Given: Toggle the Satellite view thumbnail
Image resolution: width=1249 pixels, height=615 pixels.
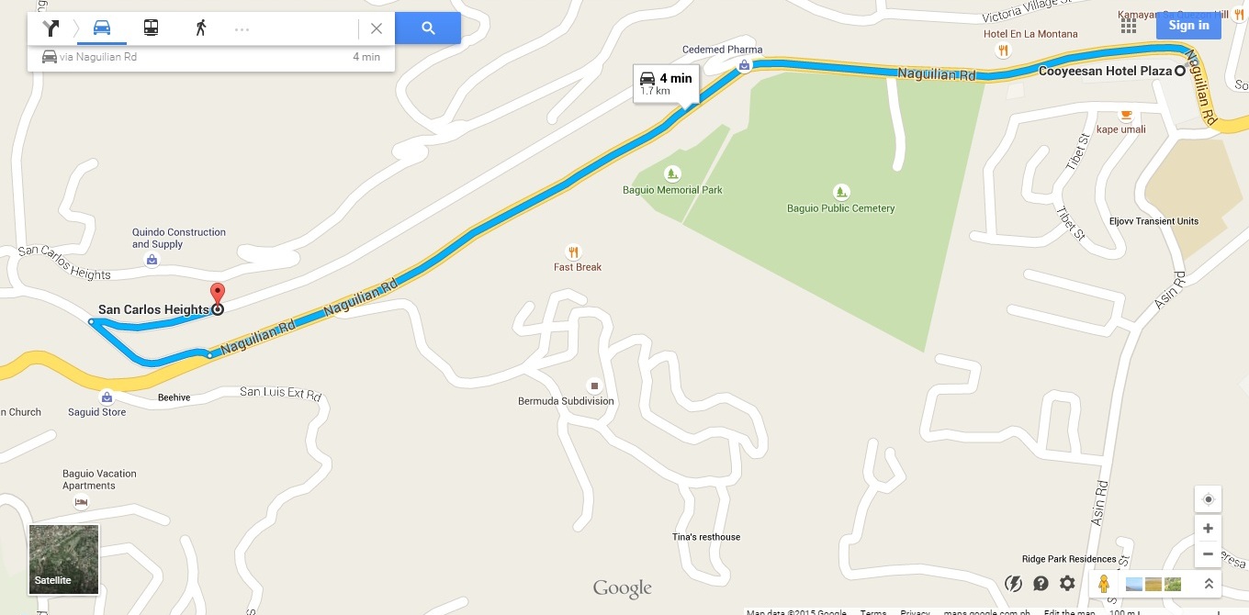Looking at the screenshot, I should [63, 559].
